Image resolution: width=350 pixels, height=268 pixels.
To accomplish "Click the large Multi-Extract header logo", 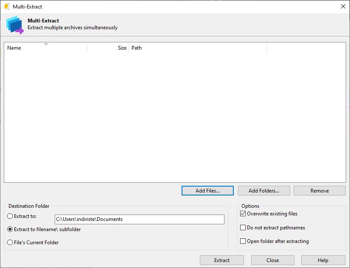I will click(x=15, y=25).
